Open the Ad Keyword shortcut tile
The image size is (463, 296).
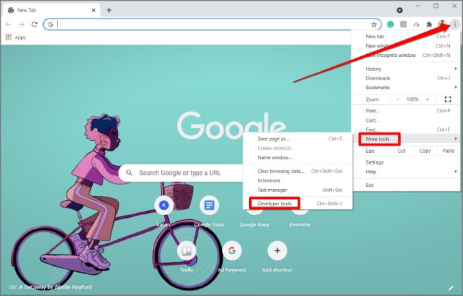232,251
